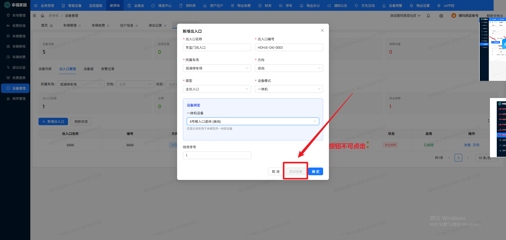Click the 取消 button in dialog

pyautogui.click(x=275, y=172)
